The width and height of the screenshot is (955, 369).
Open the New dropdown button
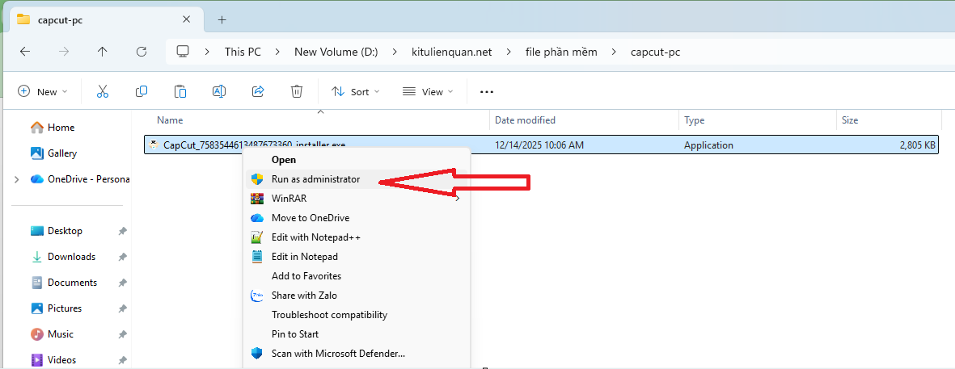[x=43, y=92]
